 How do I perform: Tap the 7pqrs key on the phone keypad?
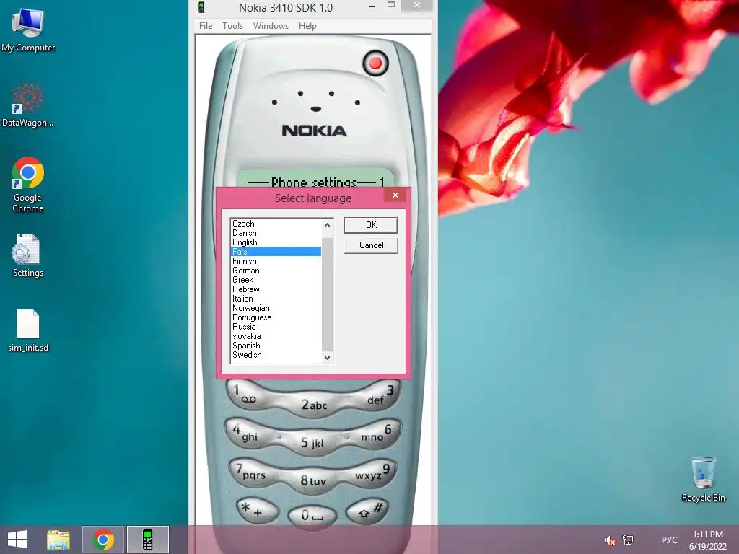pos(250,472)
